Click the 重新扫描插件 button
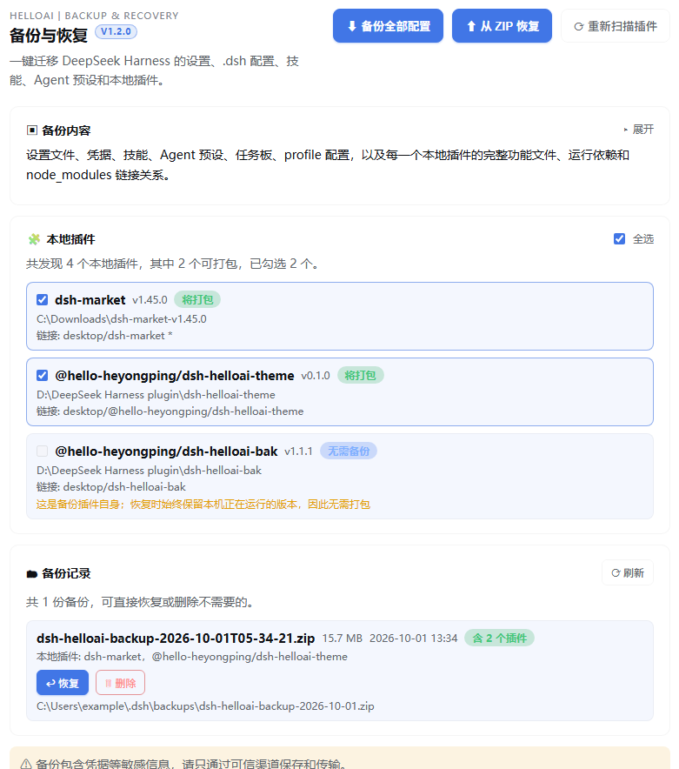Image resolution: width=679 pixels, height=769 pixels. (x=616, y=26)
